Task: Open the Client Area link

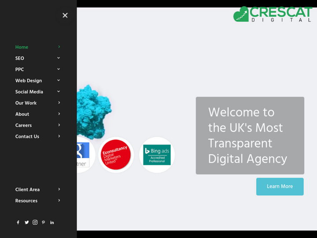Action: (27, 190)
